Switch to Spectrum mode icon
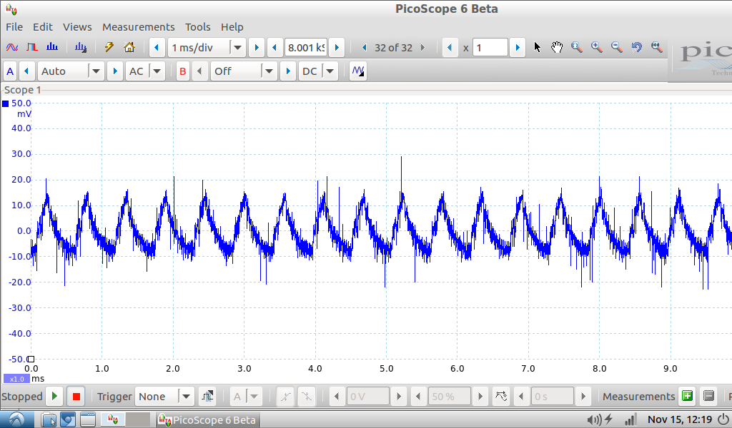This screenshot has width=732, height=428. coord(51,48)
